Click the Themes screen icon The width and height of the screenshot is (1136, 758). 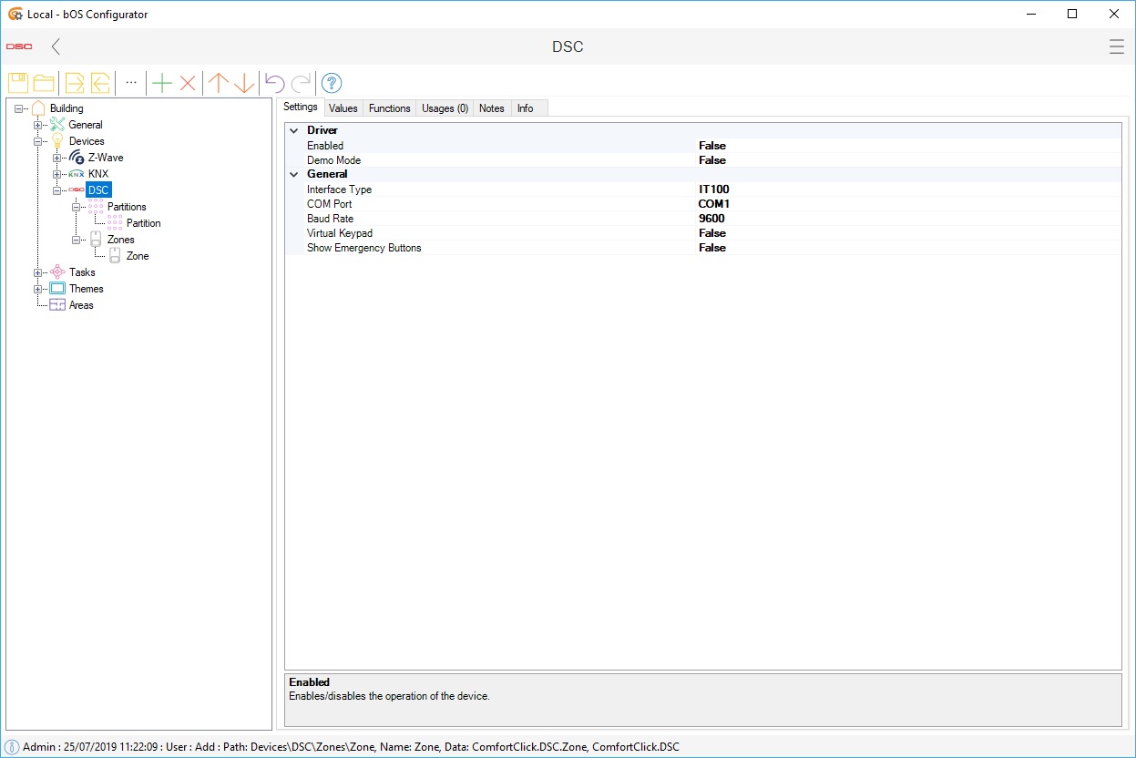[x=57, y=289]
